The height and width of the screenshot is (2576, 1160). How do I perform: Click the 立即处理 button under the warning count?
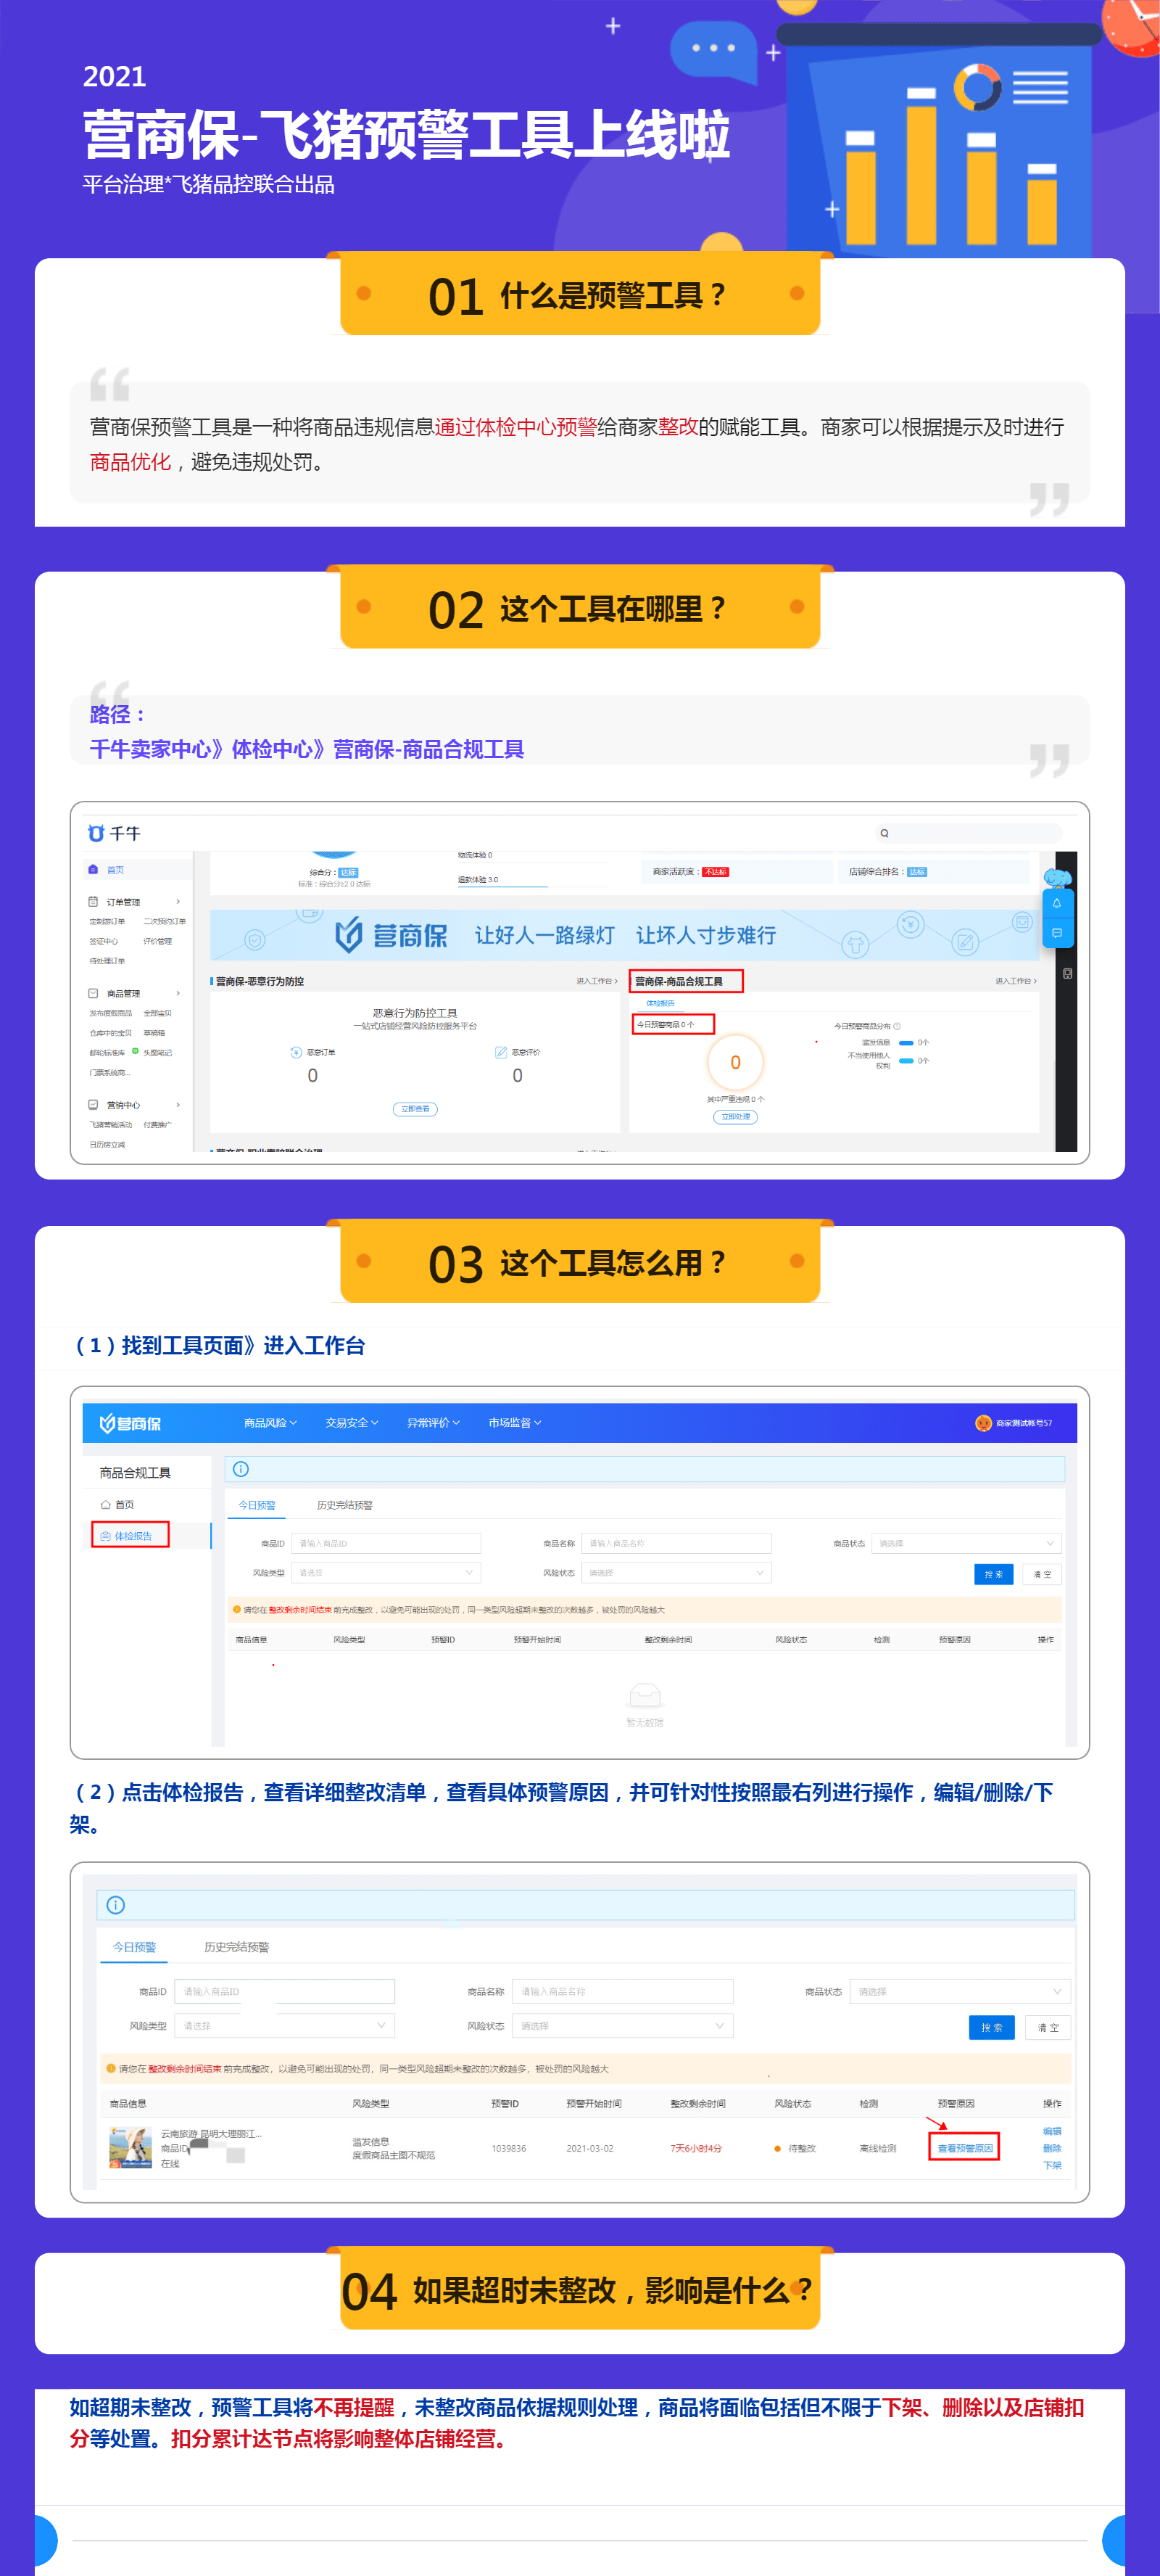[734, 1117]
